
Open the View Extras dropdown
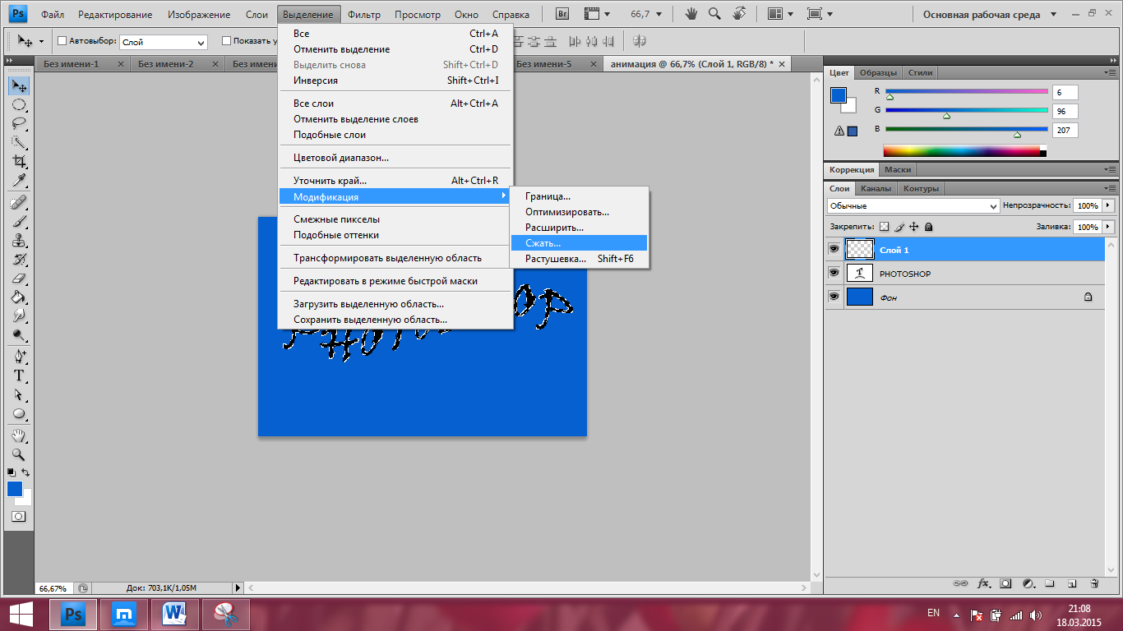click(x=597, y=14)
